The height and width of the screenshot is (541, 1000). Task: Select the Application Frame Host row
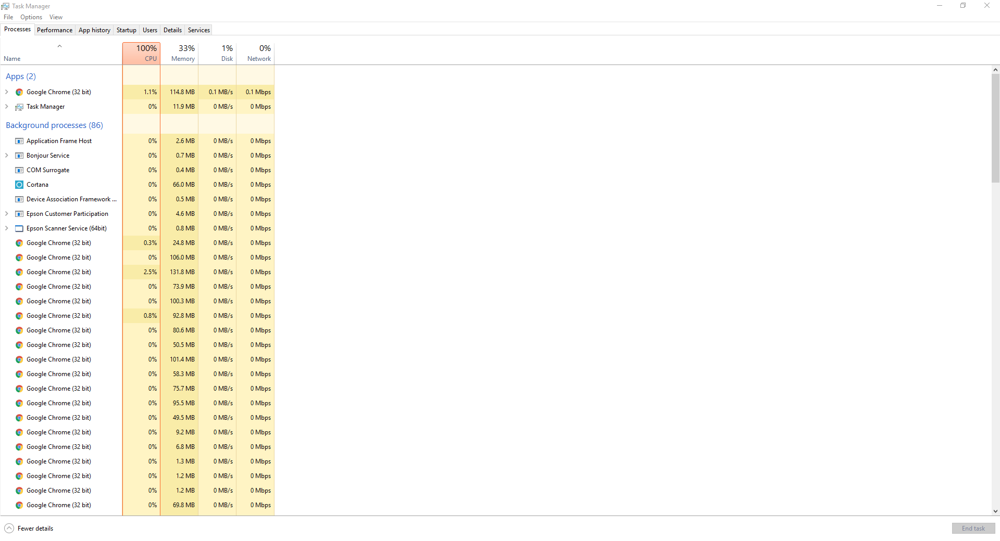(x=137, y=141)
